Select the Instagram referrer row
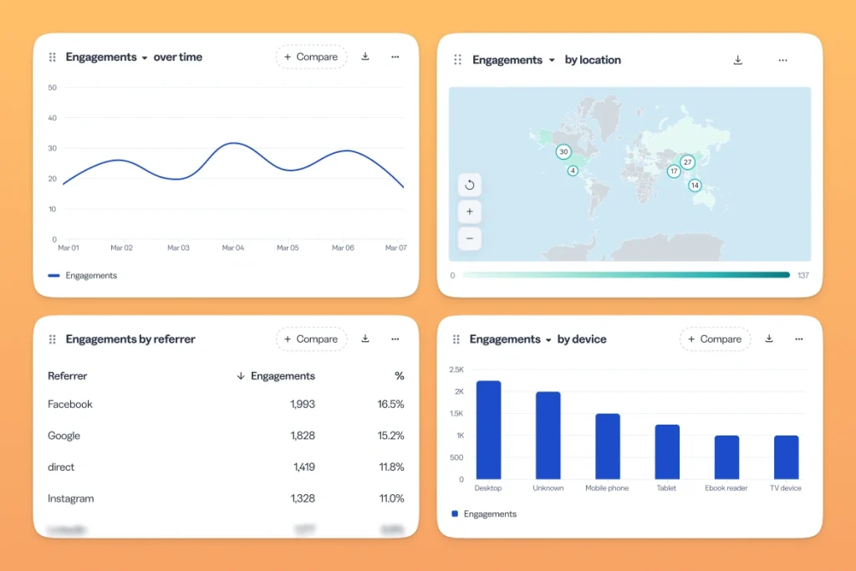This screenshot has width=856, height=571. (x=226, y=498)
